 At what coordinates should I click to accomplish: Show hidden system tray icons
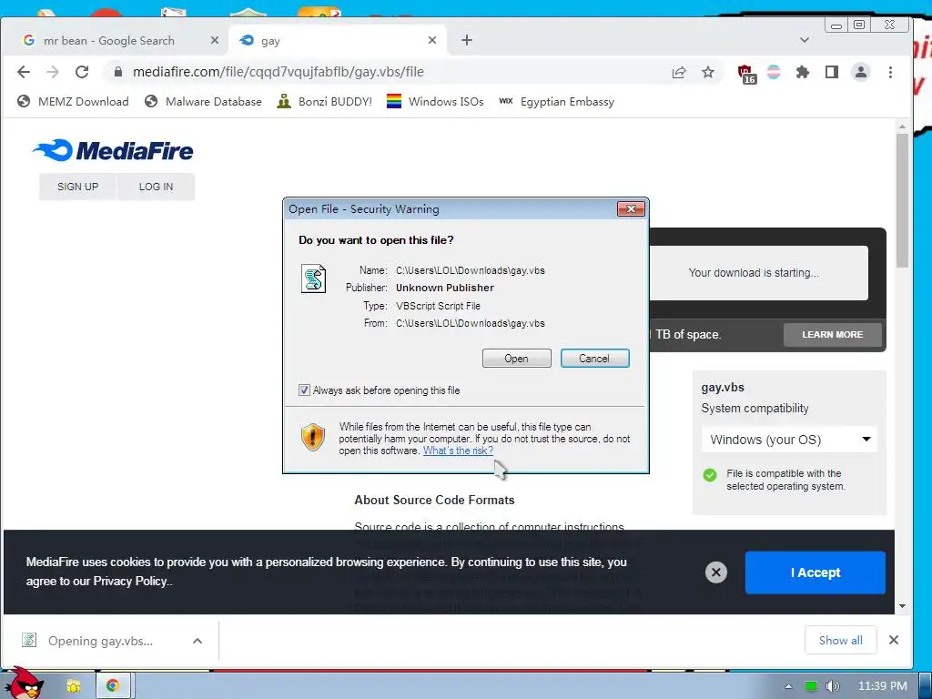[788, 686]
